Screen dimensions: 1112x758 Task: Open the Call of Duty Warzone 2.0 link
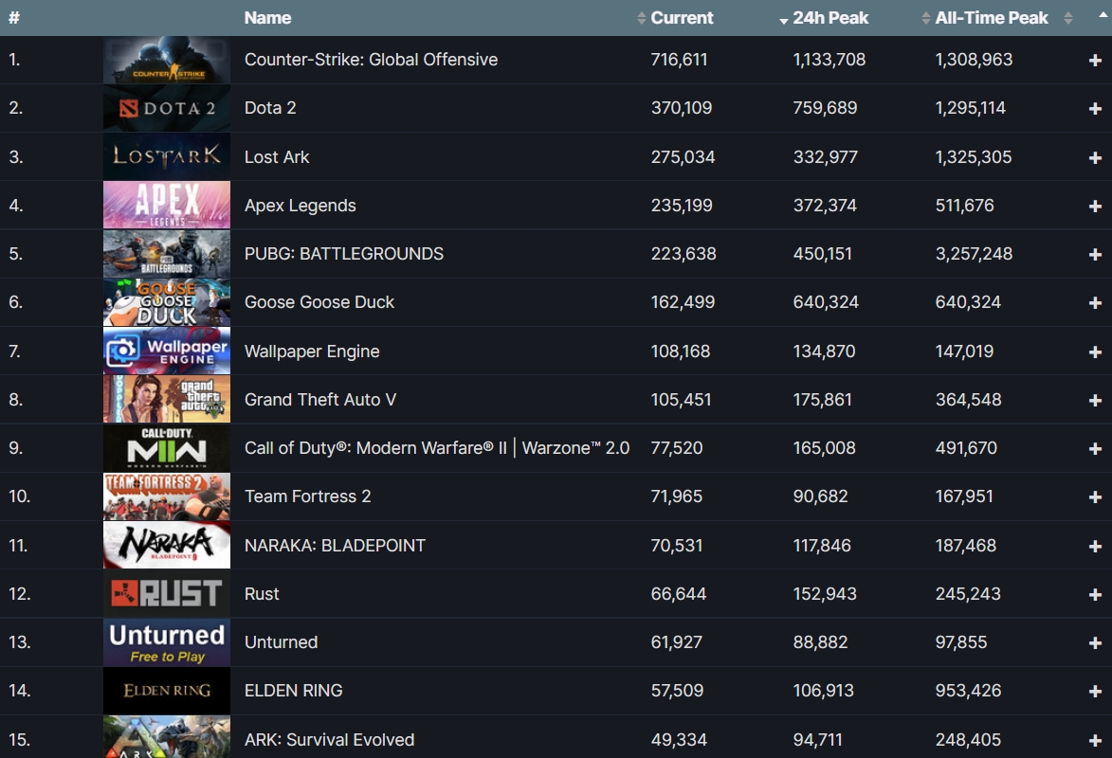[x=436, y=447]
